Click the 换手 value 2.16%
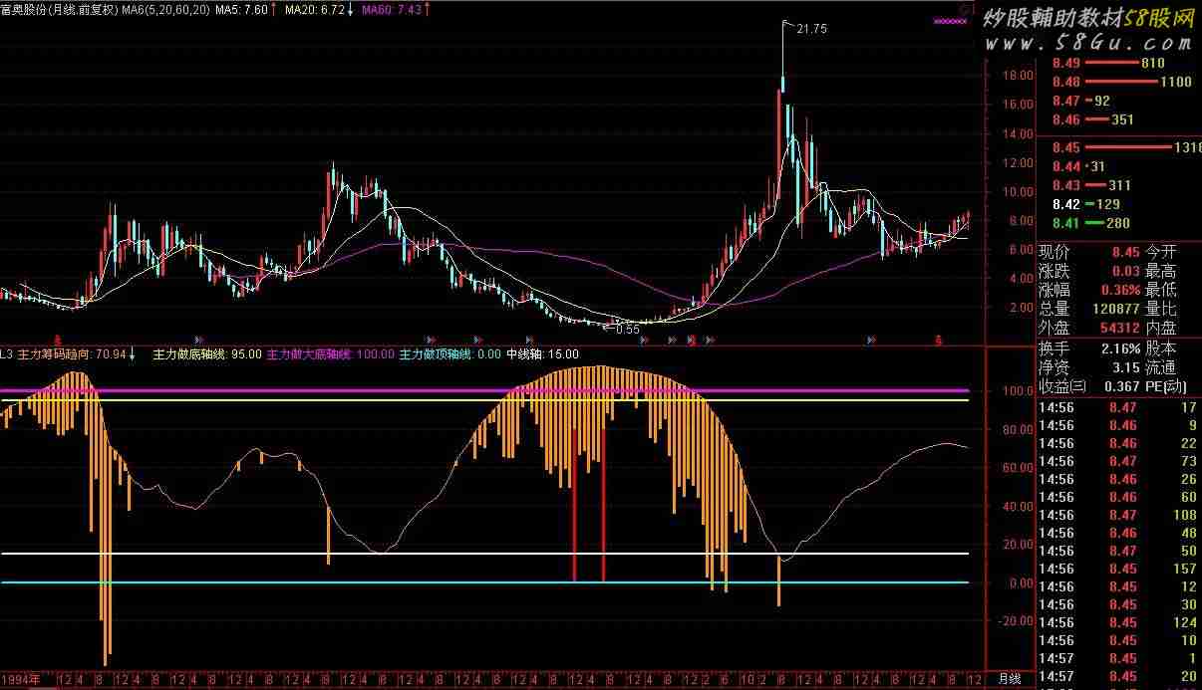 (x=1121, y=349)
